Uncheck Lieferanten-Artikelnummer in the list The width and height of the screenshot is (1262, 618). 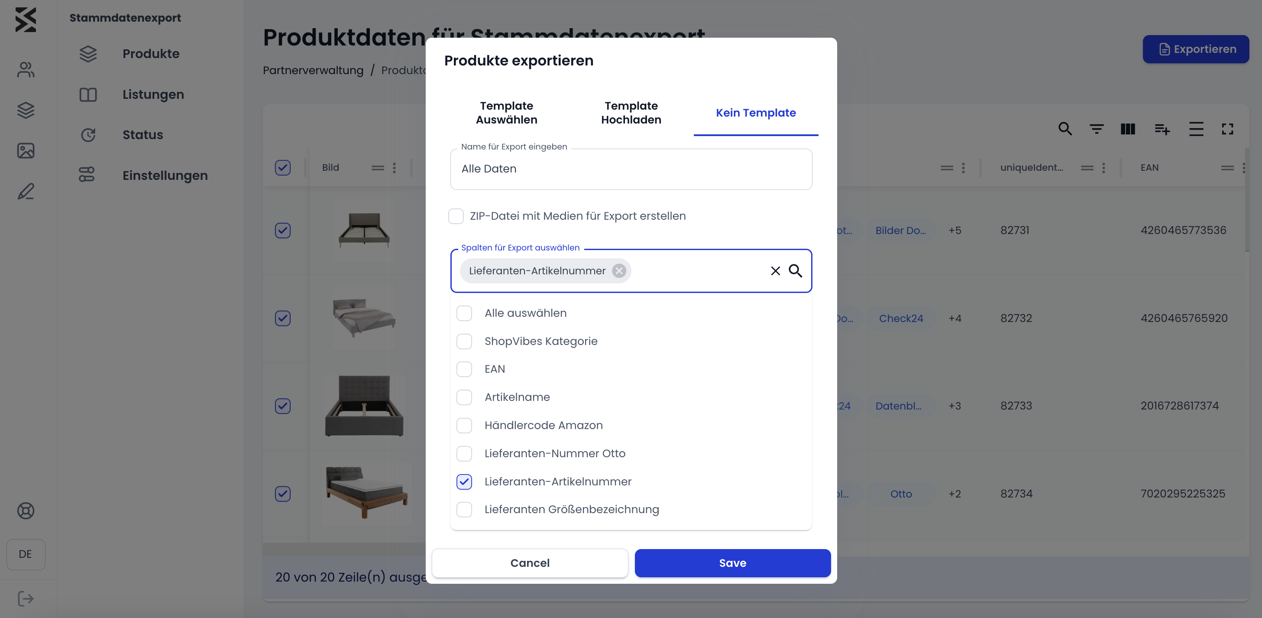[464, 482]
